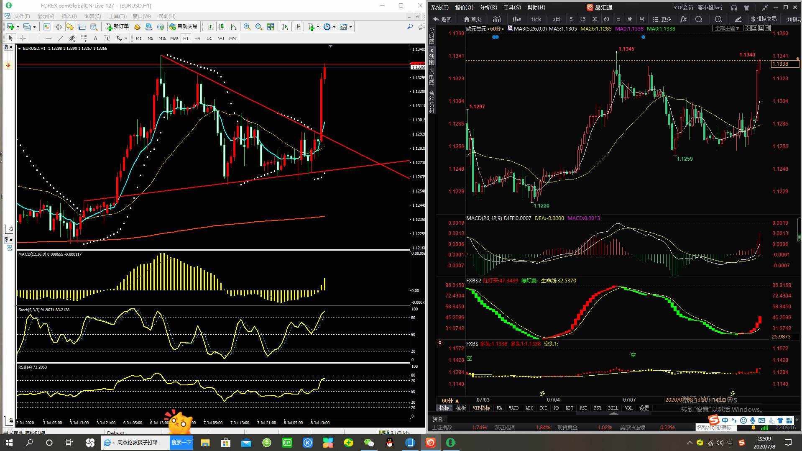Viewport: 802px width, 451px height.
Task: Open the templates dropdown in MT4 toolbar
Action: pyautogui.click(x=346, y=27)
